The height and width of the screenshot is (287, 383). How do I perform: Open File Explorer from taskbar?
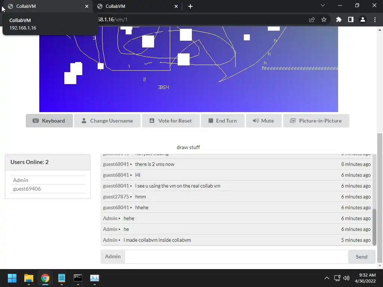(x=28, y=278)
